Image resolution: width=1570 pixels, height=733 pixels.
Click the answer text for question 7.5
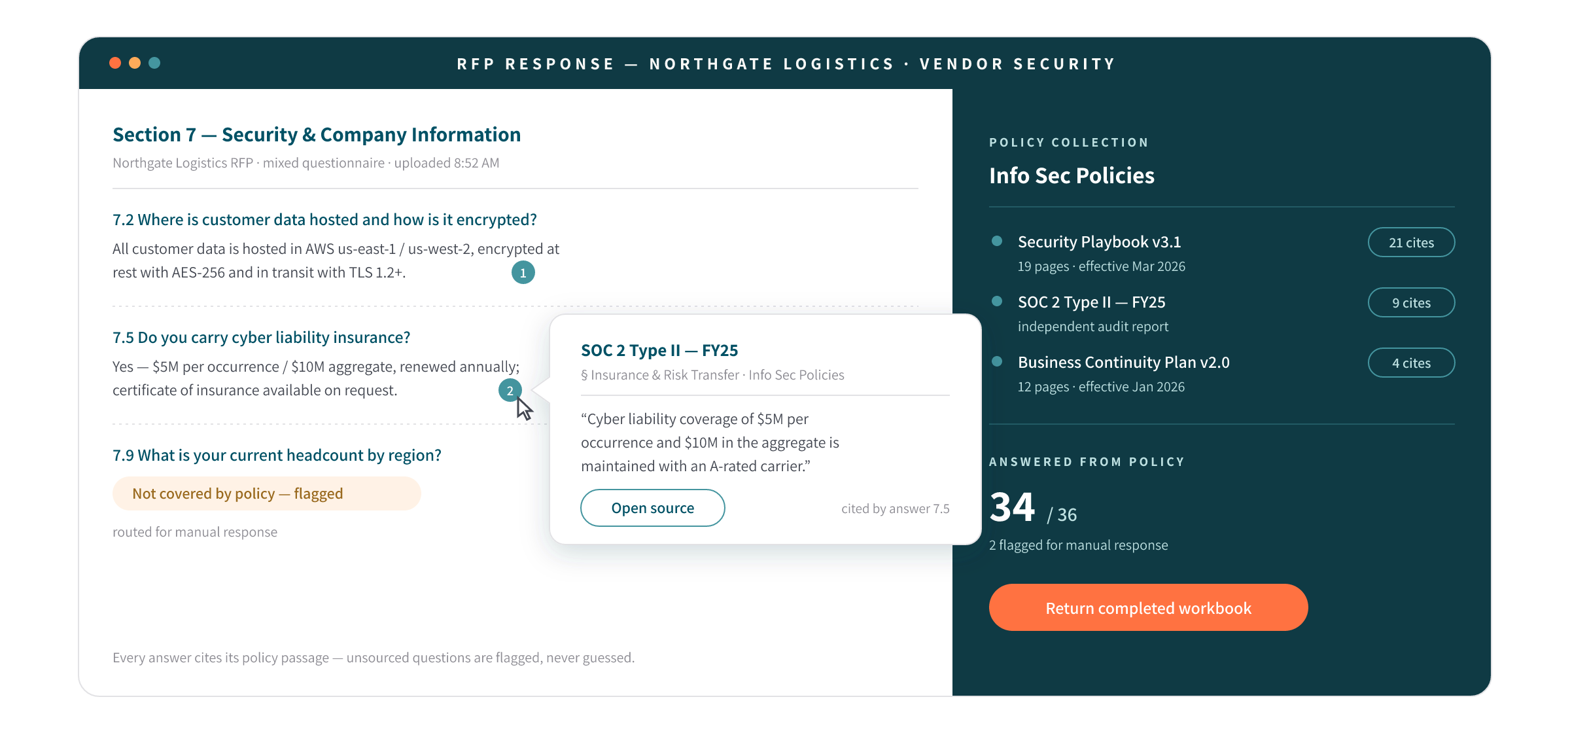pos(316,378)
